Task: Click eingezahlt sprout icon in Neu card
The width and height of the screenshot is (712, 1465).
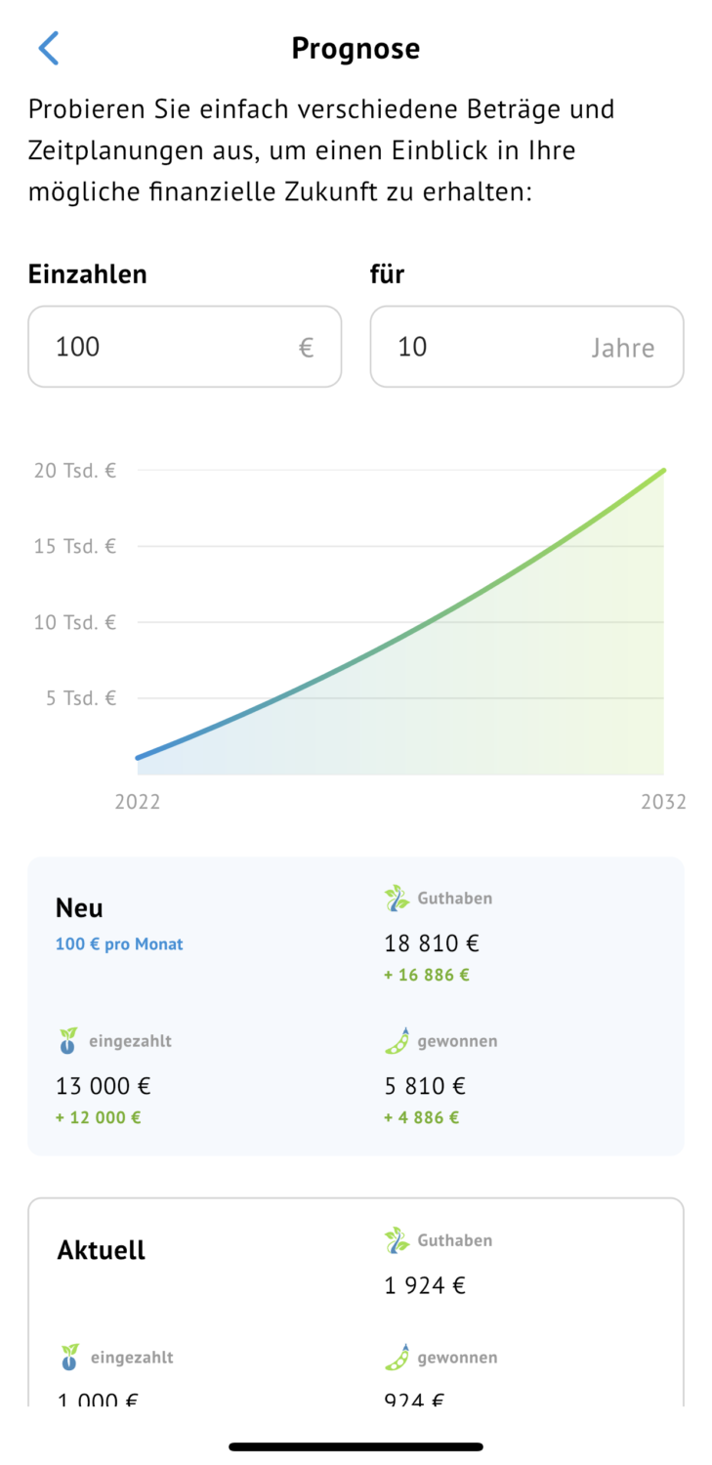Action: coord(67,1041)
